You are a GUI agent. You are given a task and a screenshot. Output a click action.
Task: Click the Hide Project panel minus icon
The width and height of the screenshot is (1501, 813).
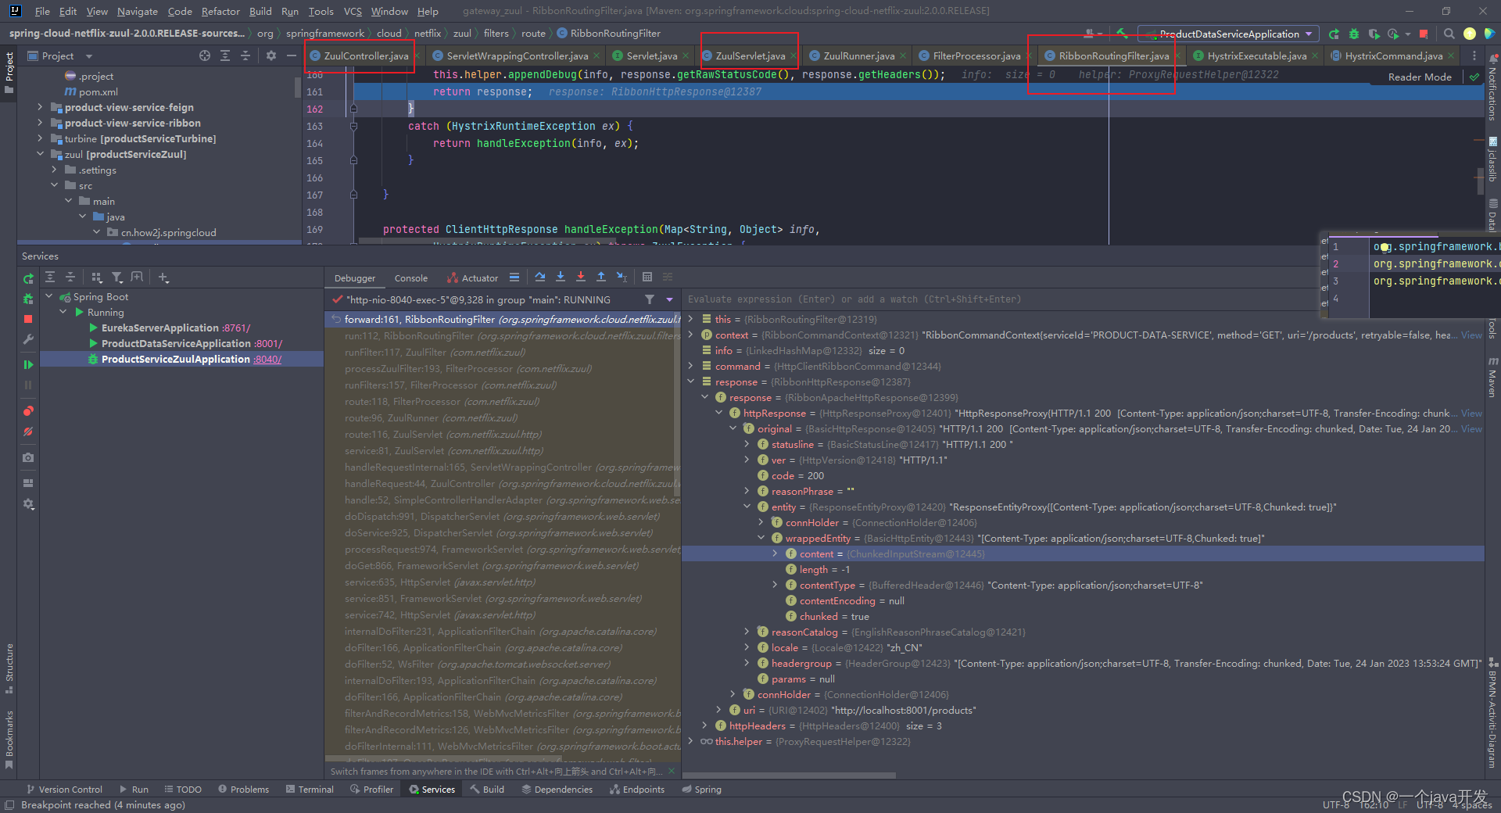(x=292, y=56)
